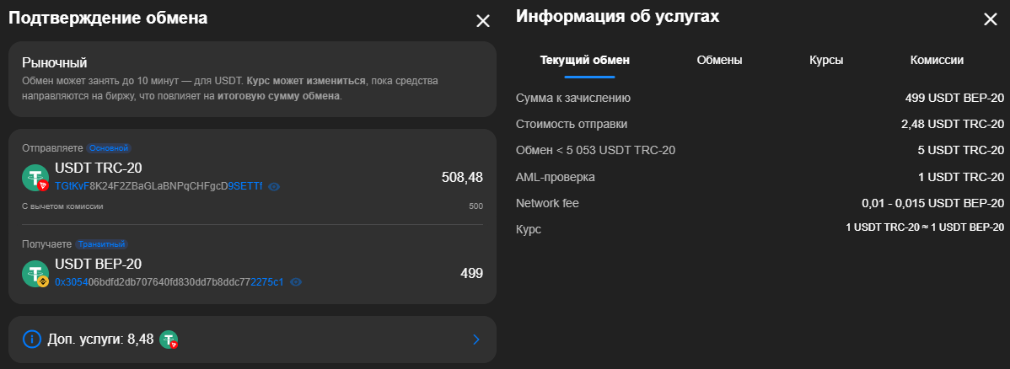Click the 499 USDT BEP-20 value
1010x369 pixels.
(954, 98)
